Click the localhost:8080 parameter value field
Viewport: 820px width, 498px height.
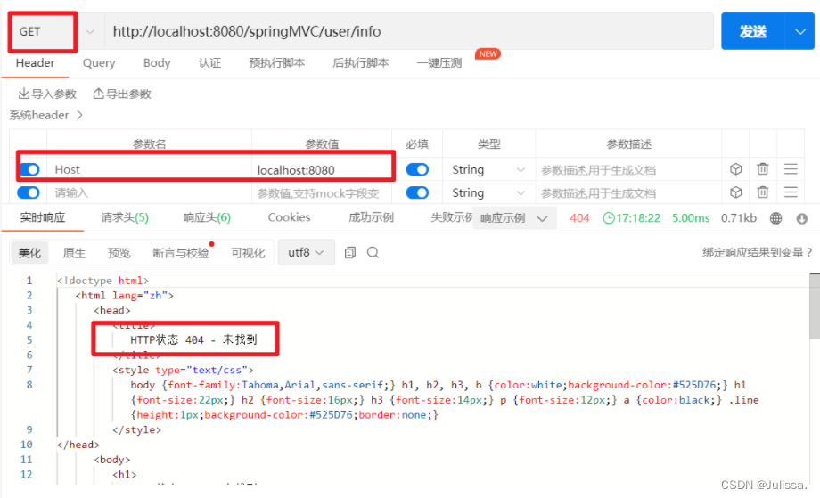(322, 170)
